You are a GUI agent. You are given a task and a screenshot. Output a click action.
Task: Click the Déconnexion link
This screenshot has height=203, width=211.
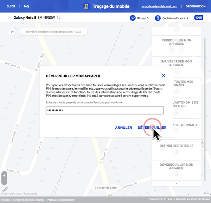[x=196, y=6]
